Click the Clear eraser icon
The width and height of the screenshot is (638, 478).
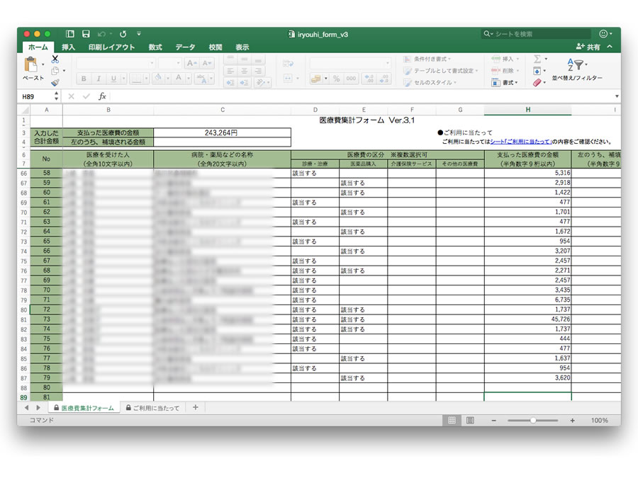[x=537, y=83]
